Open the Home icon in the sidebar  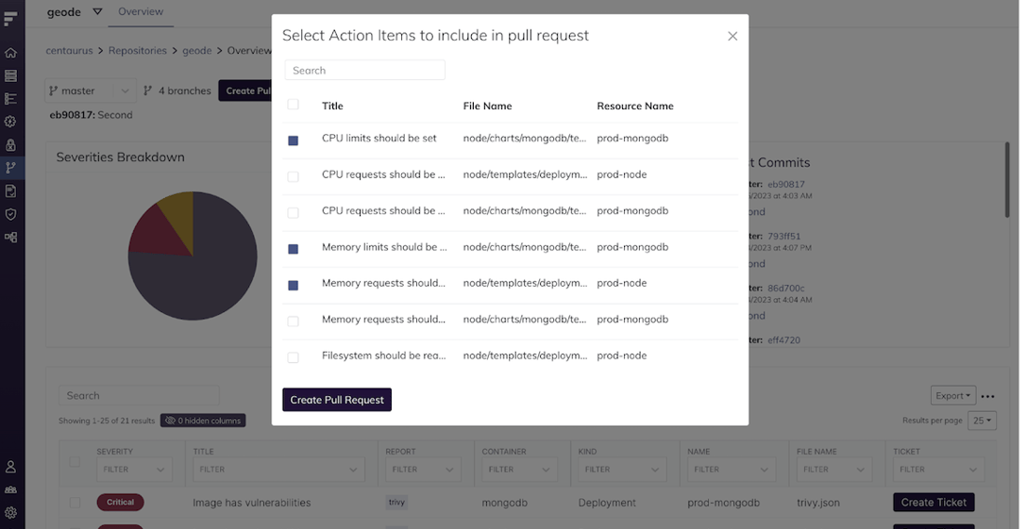tap(10, 53)
